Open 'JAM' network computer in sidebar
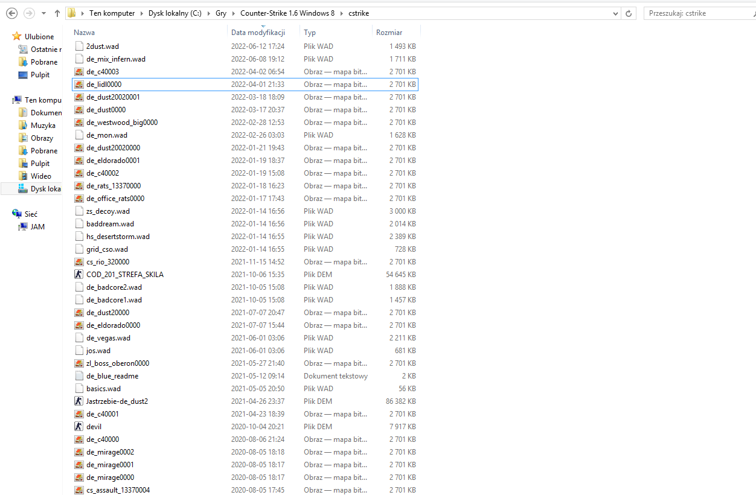This screenshot has width=756, height=495. coord(31,227)
